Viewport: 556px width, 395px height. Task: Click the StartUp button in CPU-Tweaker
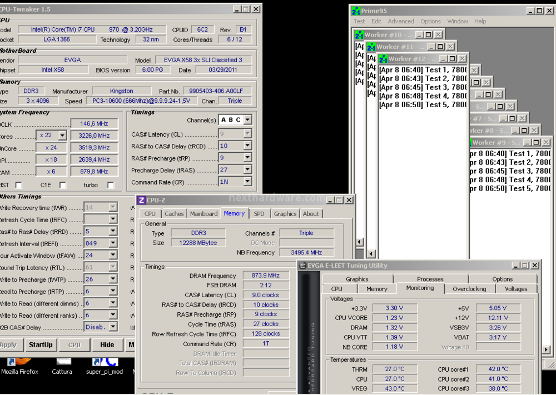click(x=41, y=344)
